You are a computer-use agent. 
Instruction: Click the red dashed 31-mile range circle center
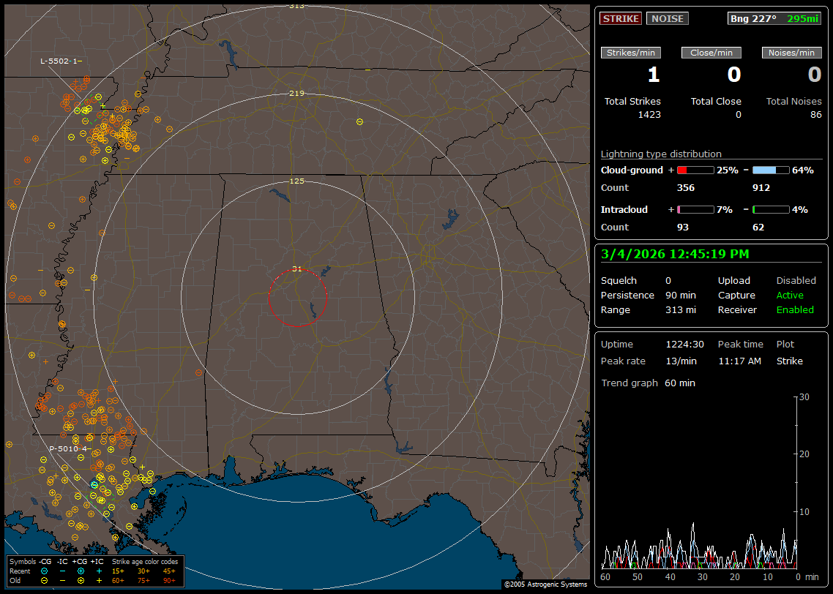point(297,297)
